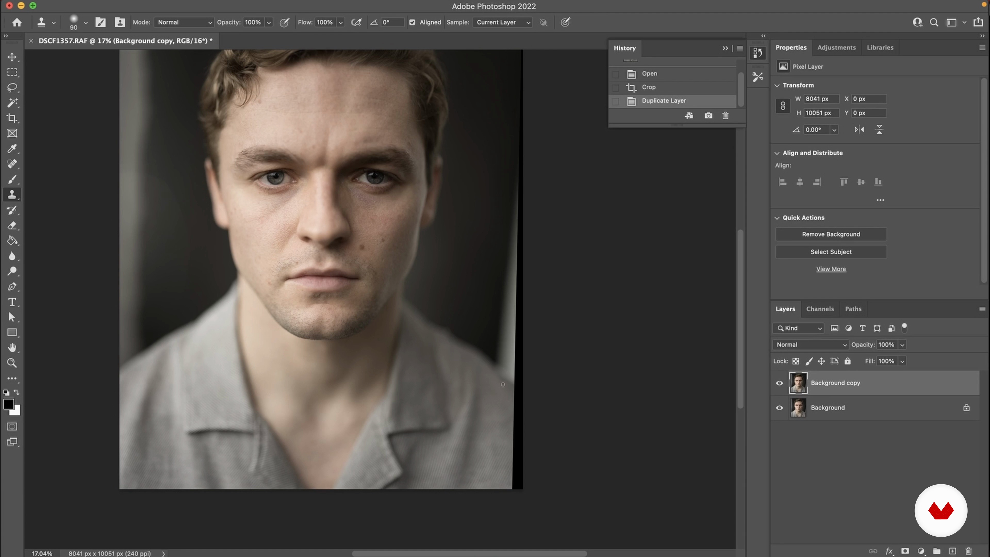The image size is (990, 557).
Task: Select the Crop history state
Action: point(673,87)
